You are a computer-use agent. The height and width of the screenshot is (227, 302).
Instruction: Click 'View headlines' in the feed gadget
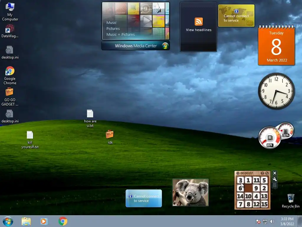pos(198,30)
